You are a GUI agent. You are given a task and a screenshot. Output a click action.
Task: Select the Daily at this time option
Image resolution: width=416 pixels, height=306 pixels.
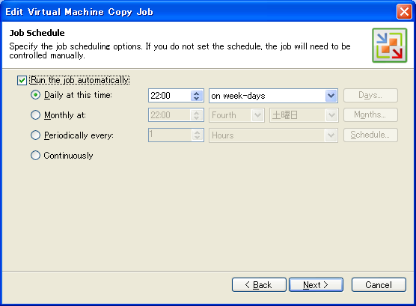click(x=35, y=95)
